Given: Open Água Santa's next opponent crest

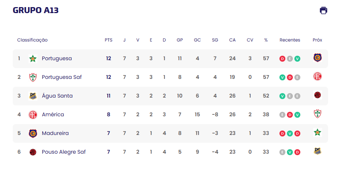Looking at the screenshot, I should (318, 95).
